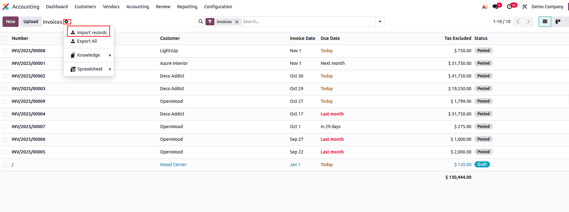Click the Accounting app logo icon
Screen dimensions: 569x212
coord(6,7)
